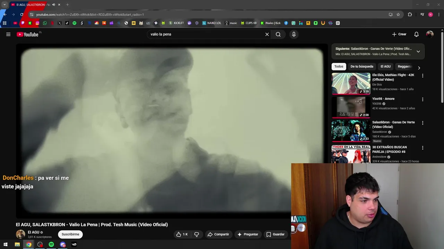This screenshot has height=249, width=444.
Task: Open the account avatar menu on YouTube
Action: [x=430, y=34]
